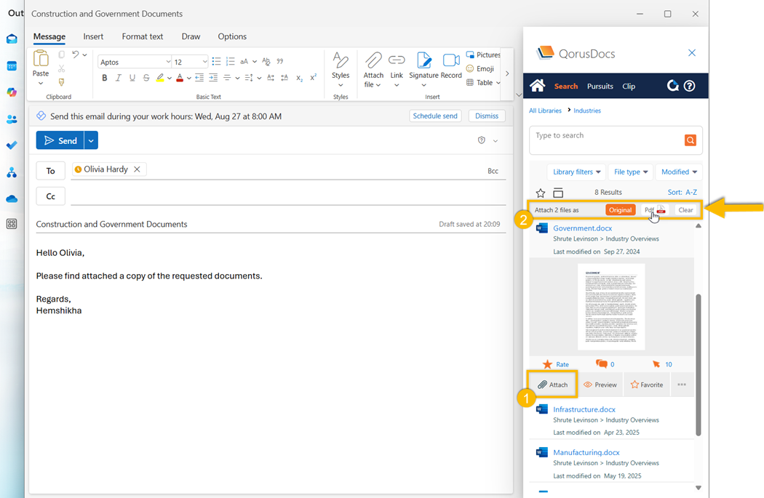Viewport: 764px width, 498px height.
Task: Select Original as attachment format
Action: tap(620, 210)
